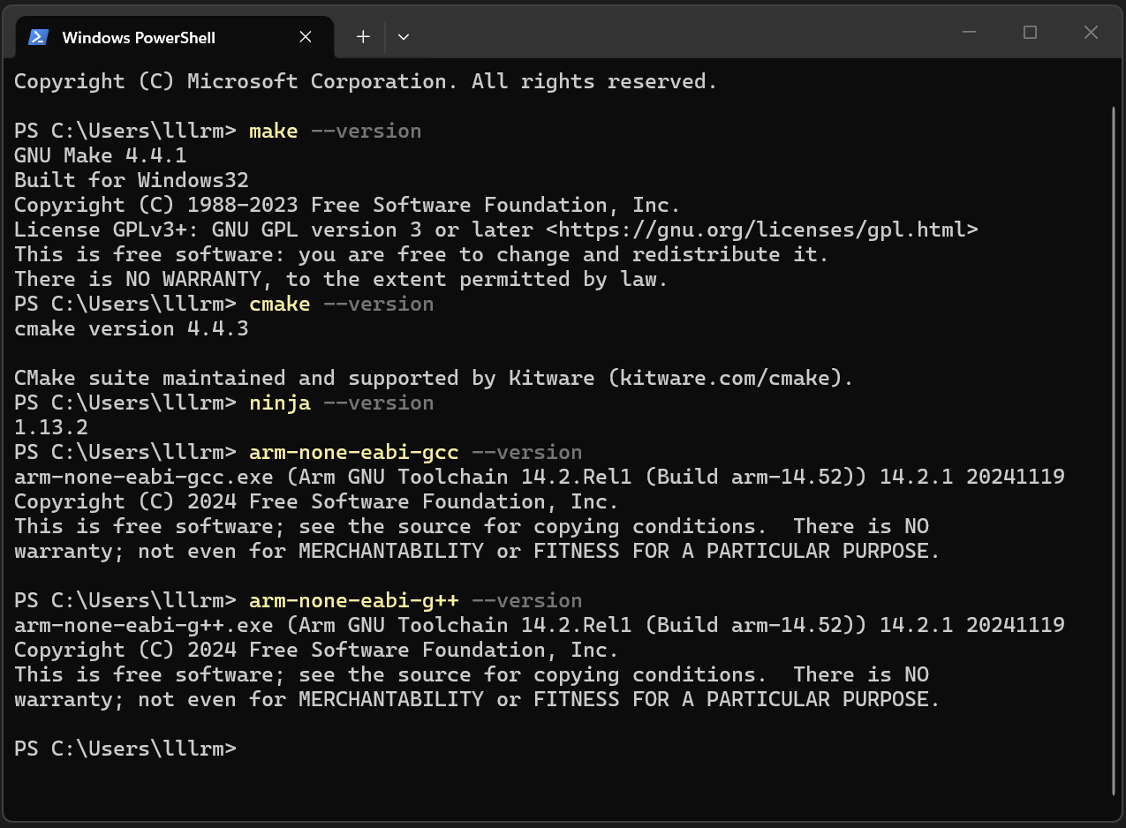Screen dimensions: 1126x828
Task: Close the terminal window
Action: (1091, 33)
